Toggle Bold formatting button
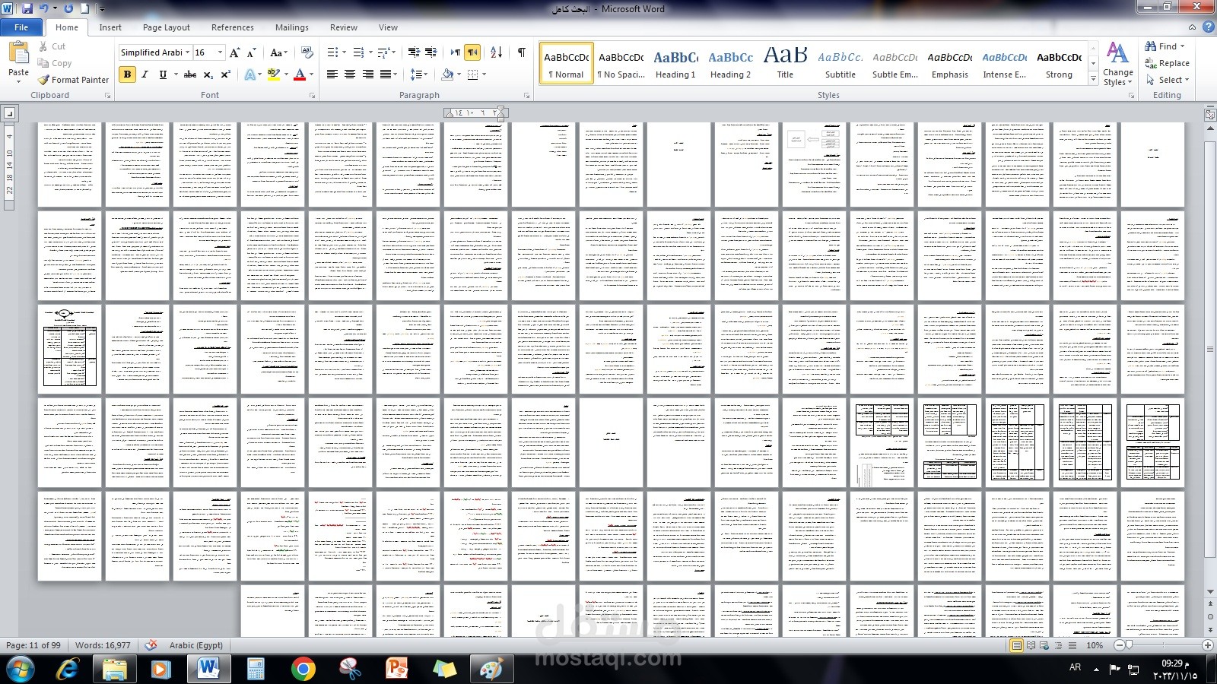 tap(127, 74)
